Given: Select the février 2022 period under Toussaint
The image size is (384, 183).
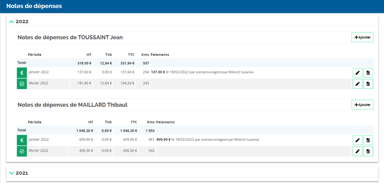Looking at the screenshot, I should (38, 83).
